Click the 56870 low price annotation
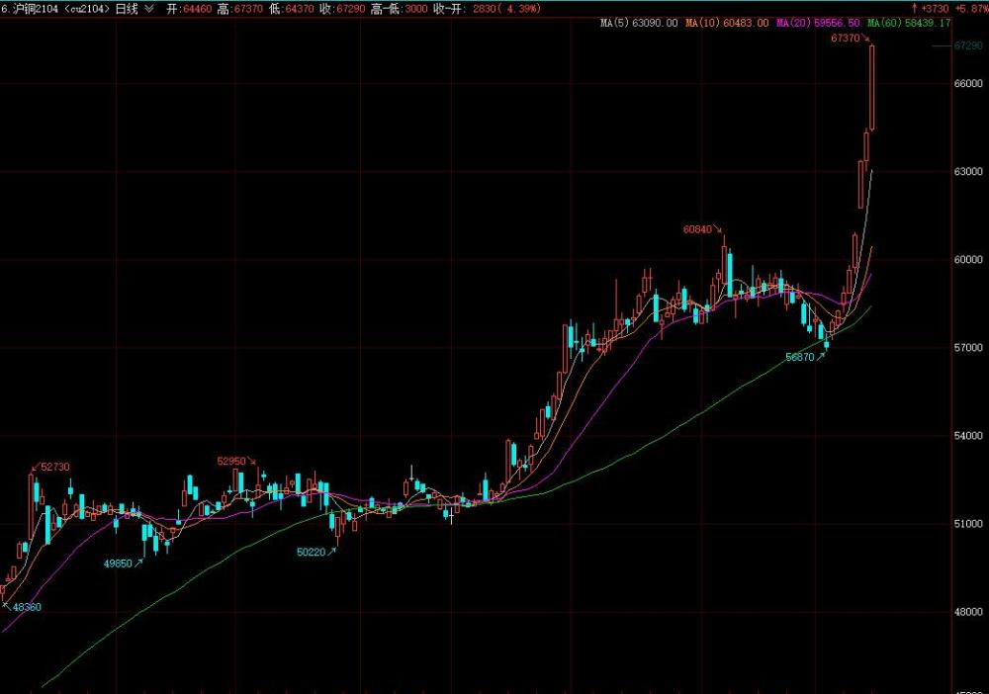Viewport: 989px width, 694px height. coord(799,358)
